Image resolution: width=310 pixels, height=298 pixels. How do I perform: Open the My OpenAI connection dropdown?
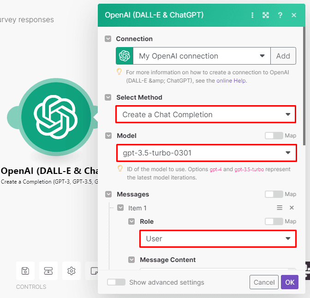(202, 56)
